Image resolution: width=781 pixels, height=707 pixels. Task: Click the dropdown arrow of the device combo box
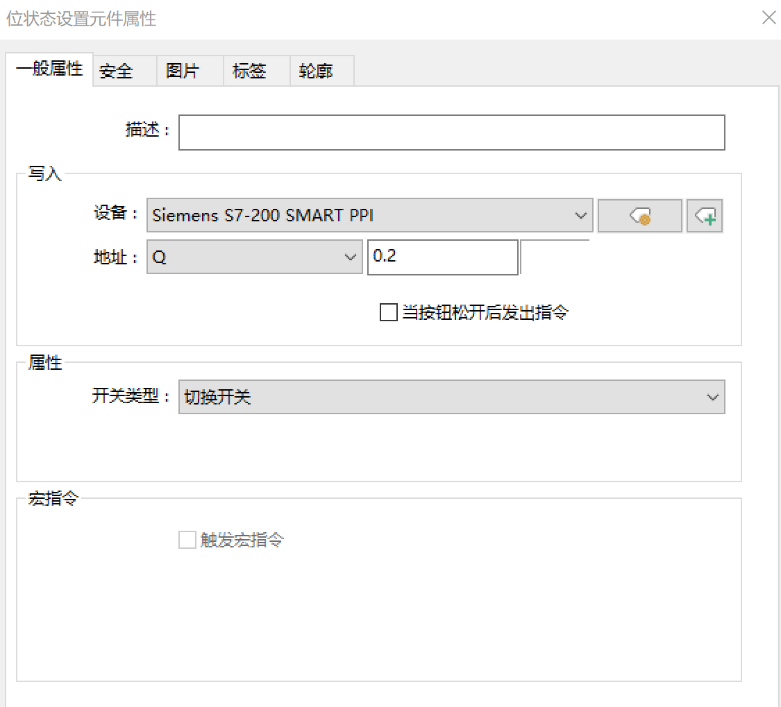tap(582, 216)
